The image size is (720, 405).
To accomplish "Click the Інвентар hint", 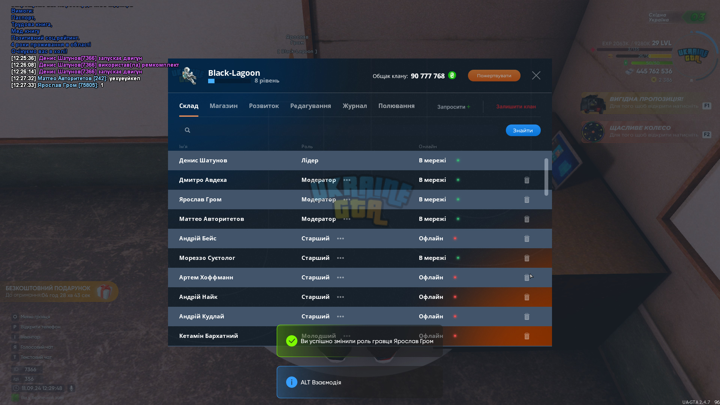I will 30,337.
